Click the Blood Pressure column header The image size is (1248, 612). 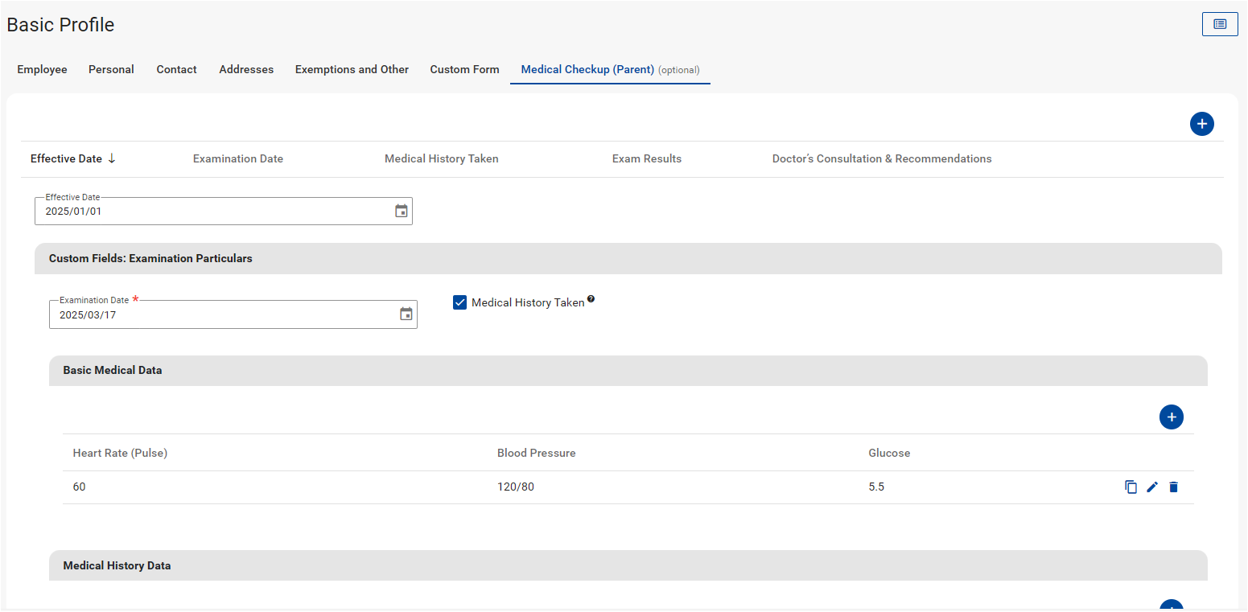coord(536,454)
